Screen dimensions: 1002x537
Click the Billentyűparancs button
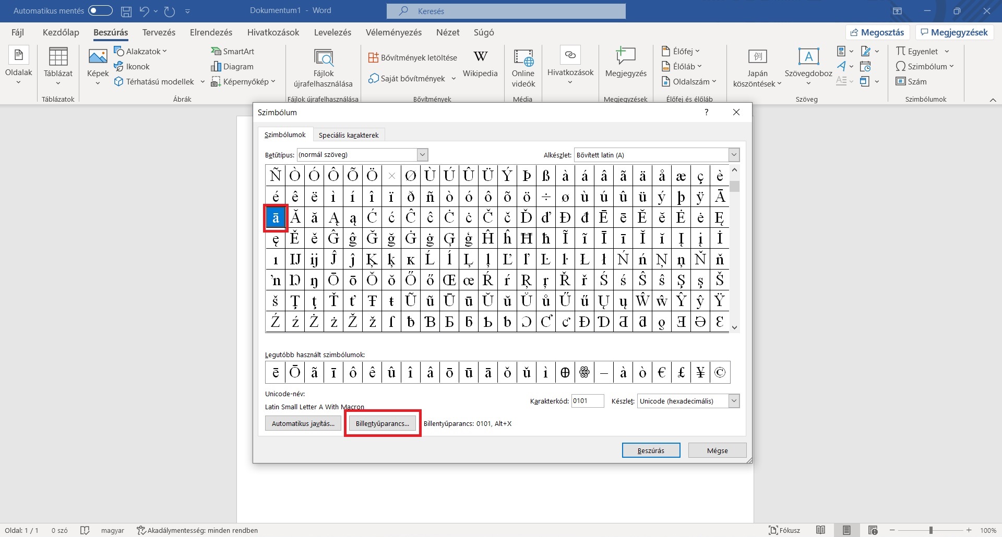[383, 423]
